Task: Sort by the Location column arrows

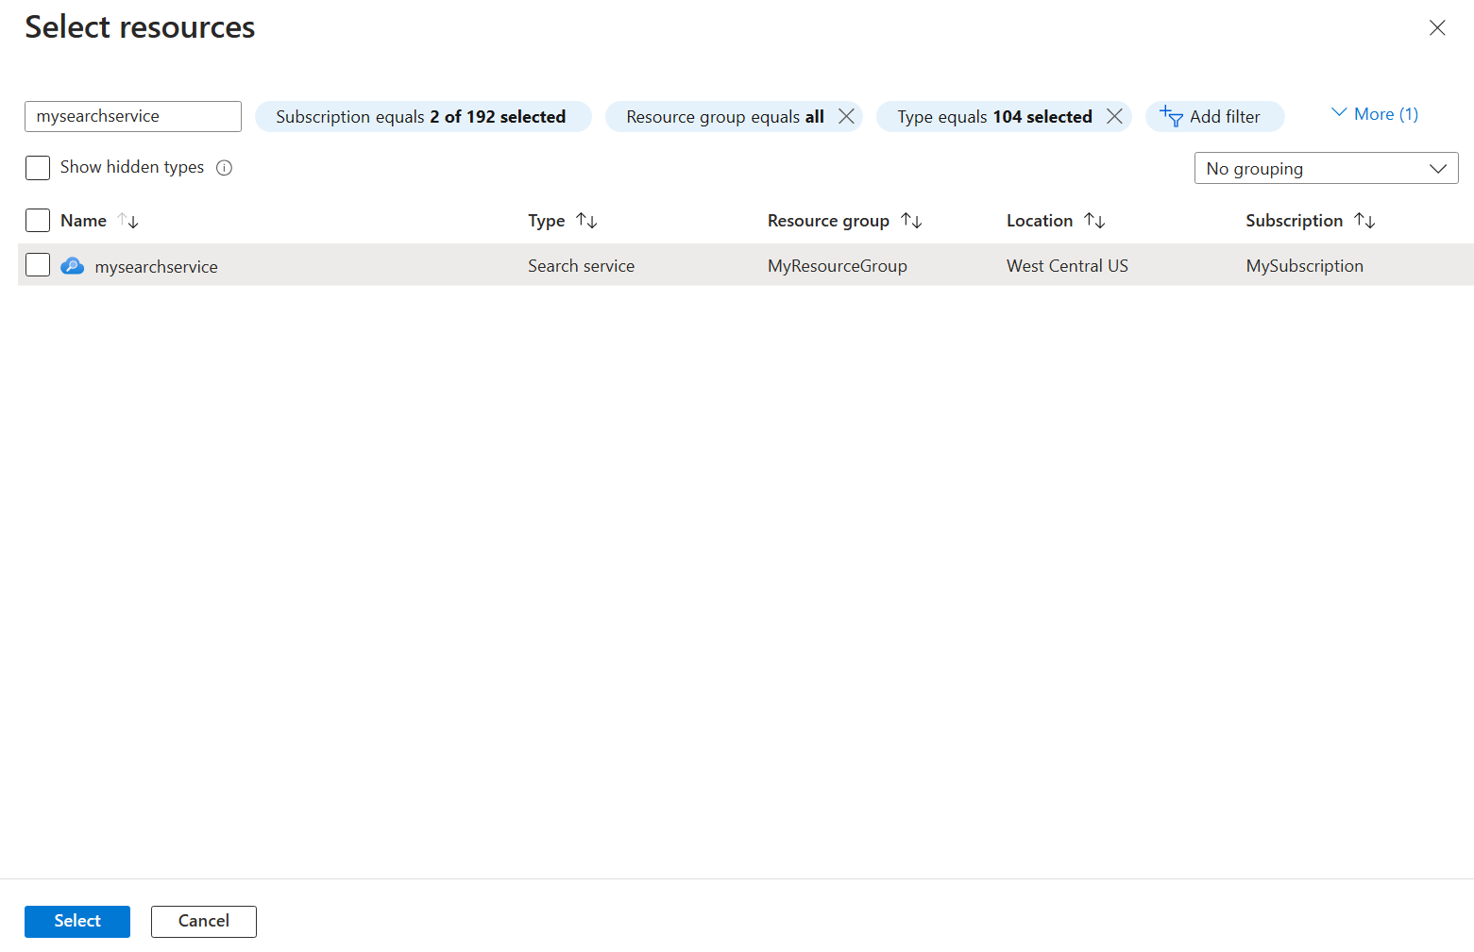Action: pyautogui.click(x=1094, y=220)
